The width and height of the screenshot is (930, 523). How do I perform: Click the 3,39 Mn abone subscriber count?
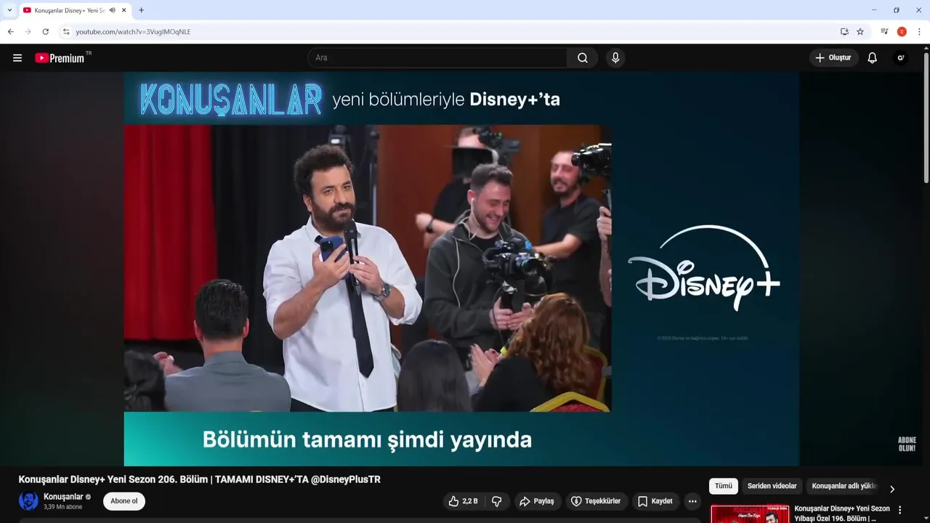coord(63,507)
